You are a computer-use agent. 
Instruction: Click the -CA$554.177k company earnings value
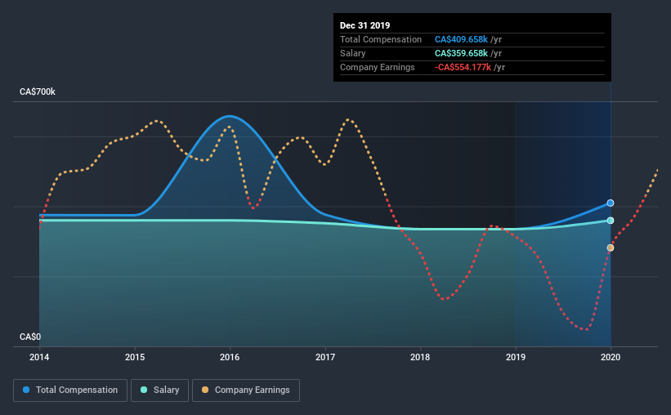[463, 67]
